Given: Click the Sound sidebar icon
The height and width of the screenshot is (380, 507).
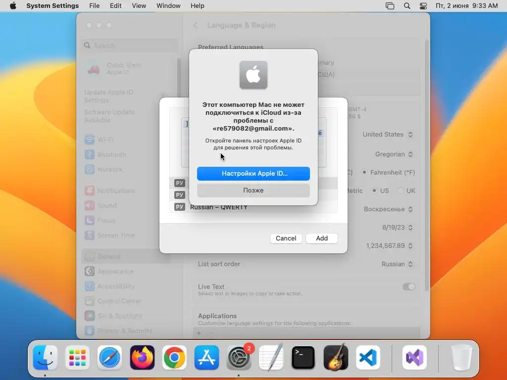Looking at the screenshot, I should (90, 205).
